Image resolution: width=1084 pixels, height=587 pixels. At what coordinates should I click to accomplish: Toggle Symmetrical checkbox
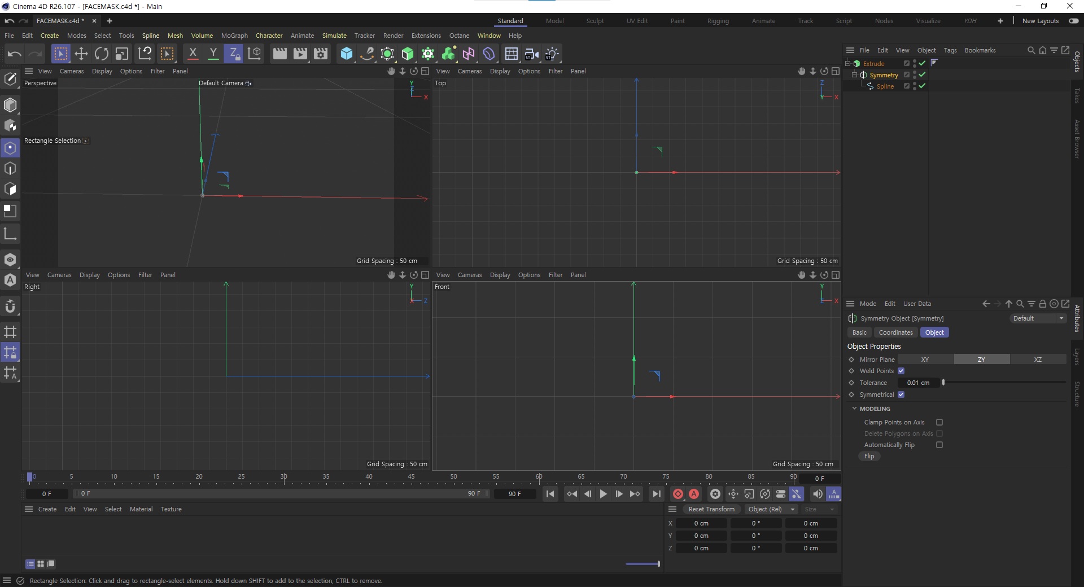tap(901, 395)
